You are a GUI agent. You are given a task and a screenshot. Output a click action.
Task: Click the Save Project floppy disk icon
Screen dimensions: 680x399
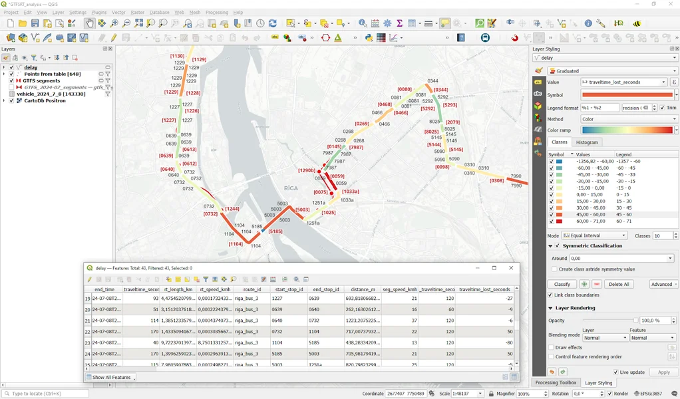(x=35, y=23)
